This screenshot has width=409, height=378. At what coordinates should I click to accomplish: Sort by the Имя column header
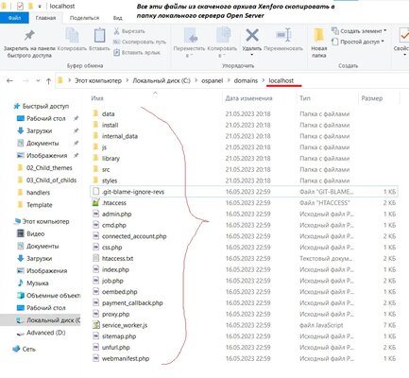click(x=97, y=98)
